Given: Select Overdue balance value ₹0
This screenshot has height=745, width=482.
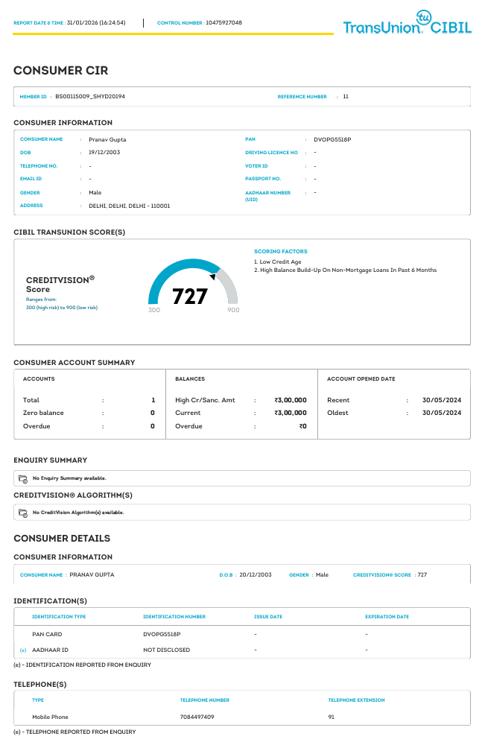Looking at the screenshot, I should tap(302, 427).
